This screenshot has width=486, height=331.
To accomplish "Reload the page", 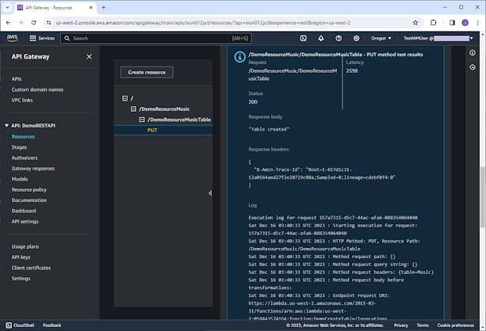I will click(33, 23).
